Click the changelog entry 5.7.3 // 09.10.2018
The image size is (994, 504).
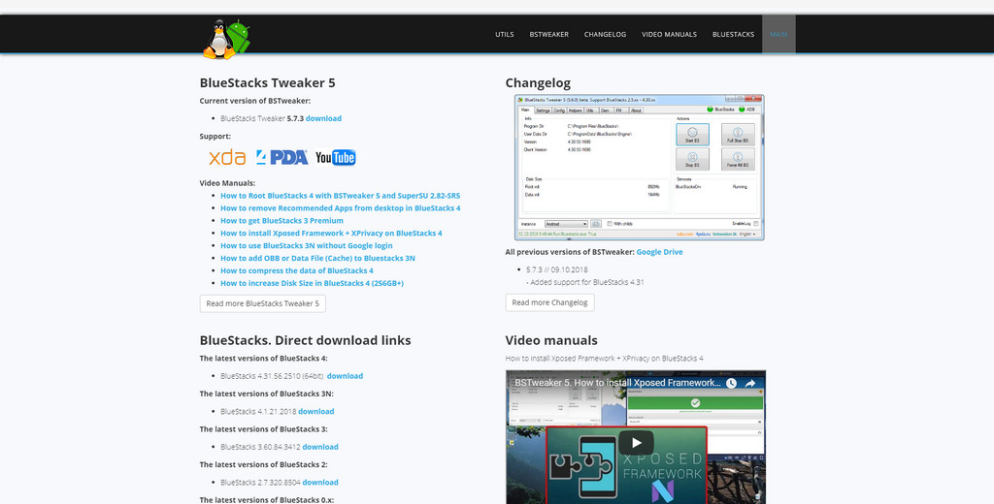[x=556, y=269]
